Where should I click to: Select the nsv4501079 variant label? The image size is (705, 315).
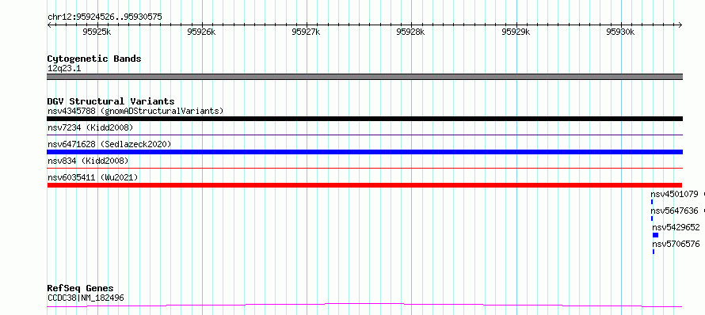(674, 194)
